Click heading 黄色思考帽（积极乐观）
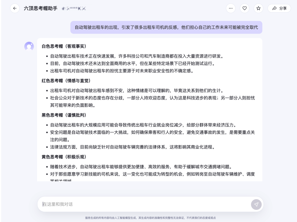The width and height of the screenshot is (297, 222). tap(64, 157)
